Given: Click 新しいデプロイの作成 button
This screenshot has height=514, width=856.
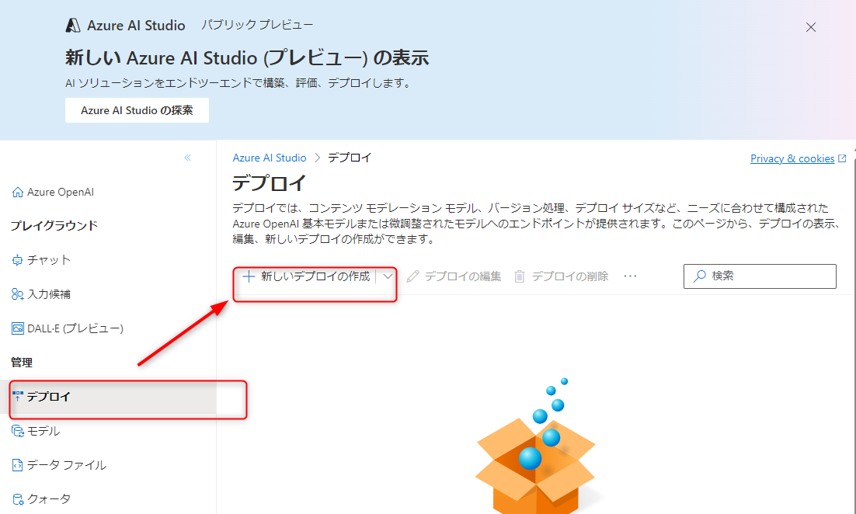Looking at the screenshot, I should [306, 276].
